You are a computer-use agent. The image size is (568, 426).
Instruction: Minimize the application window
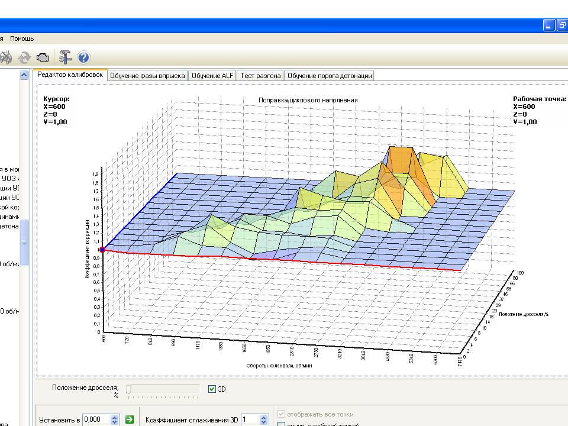(x=549, y=25)
